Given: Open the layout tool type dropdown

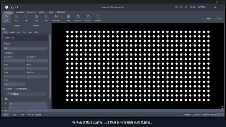Looking at the screenshot, I should [x=26, y=48].
